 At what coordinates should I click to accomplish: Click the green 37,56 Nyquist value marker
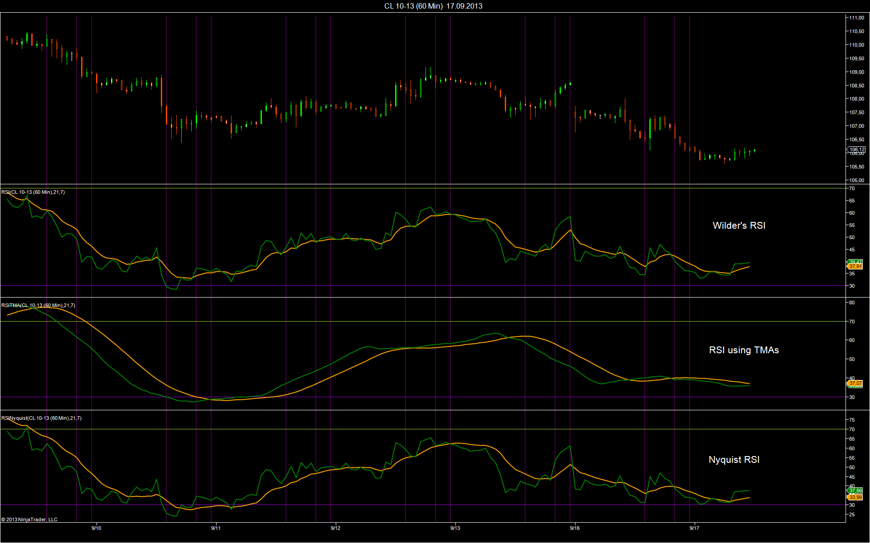point(855,490)
